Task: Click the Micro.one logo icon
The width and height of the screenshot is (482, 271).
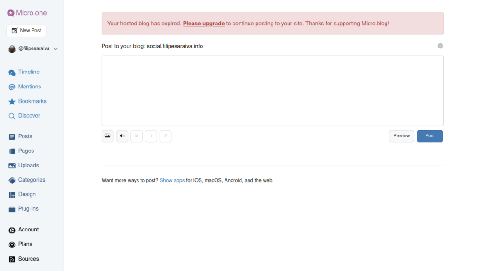Action: 11,13
